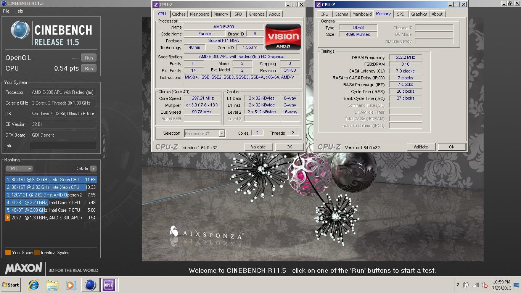
Task: Switch to CPU tab in Memory CPU-Z window
Action: point(325,14)
